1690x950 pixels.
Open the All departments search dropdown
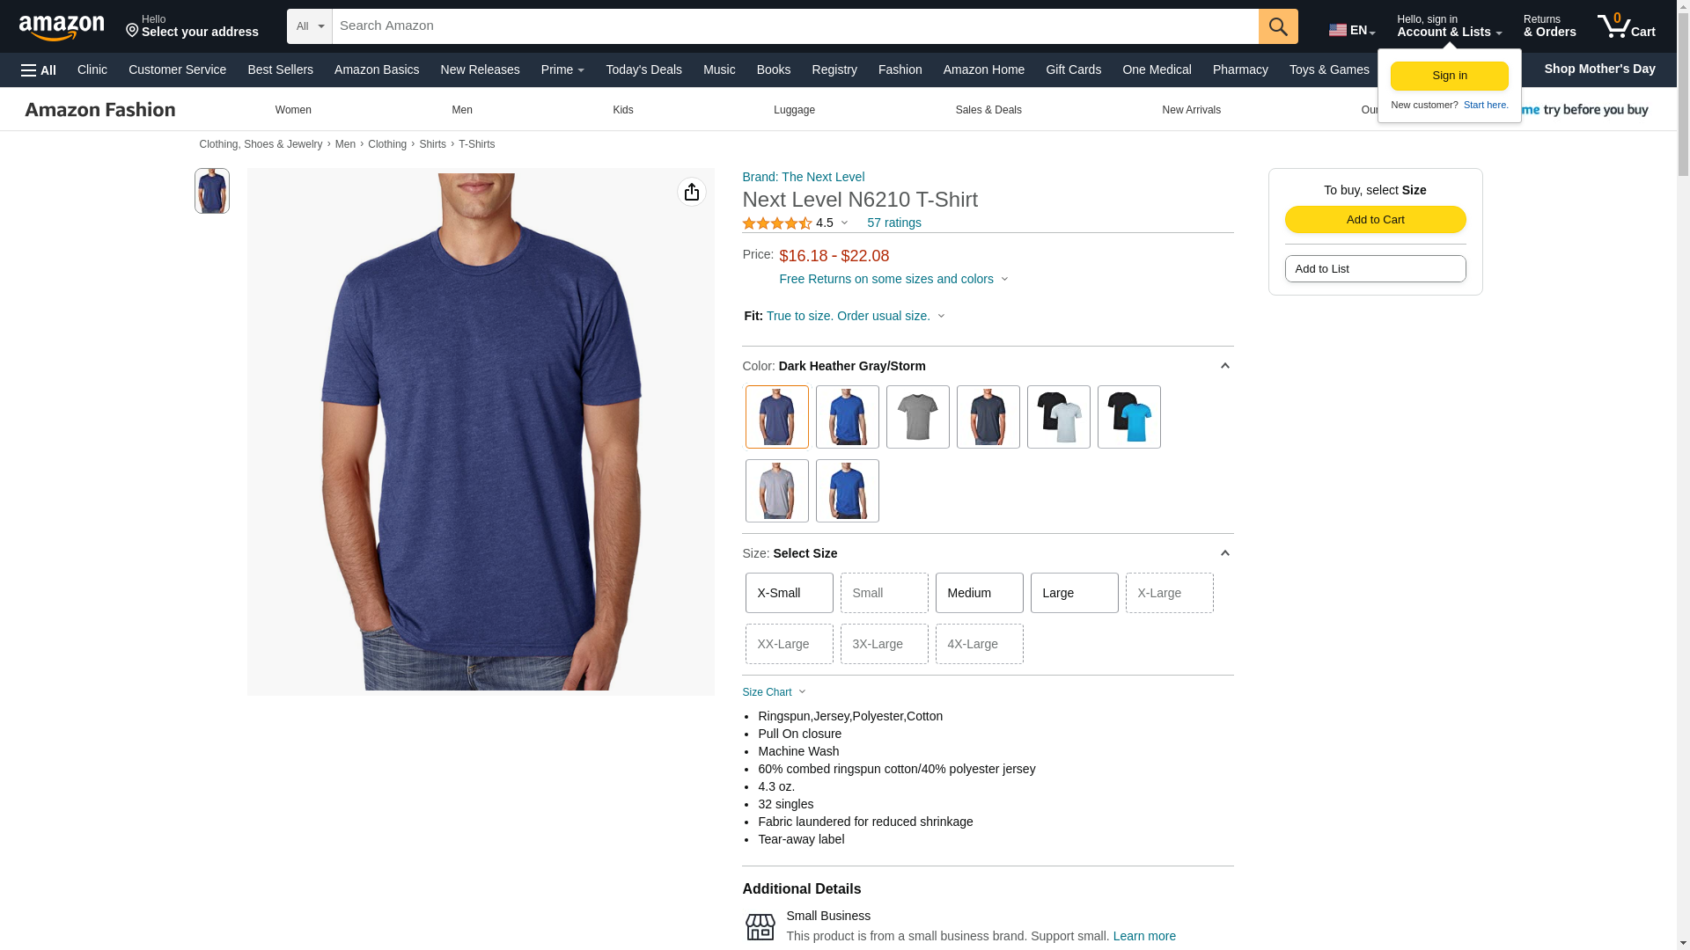click(x=310, y=26)
